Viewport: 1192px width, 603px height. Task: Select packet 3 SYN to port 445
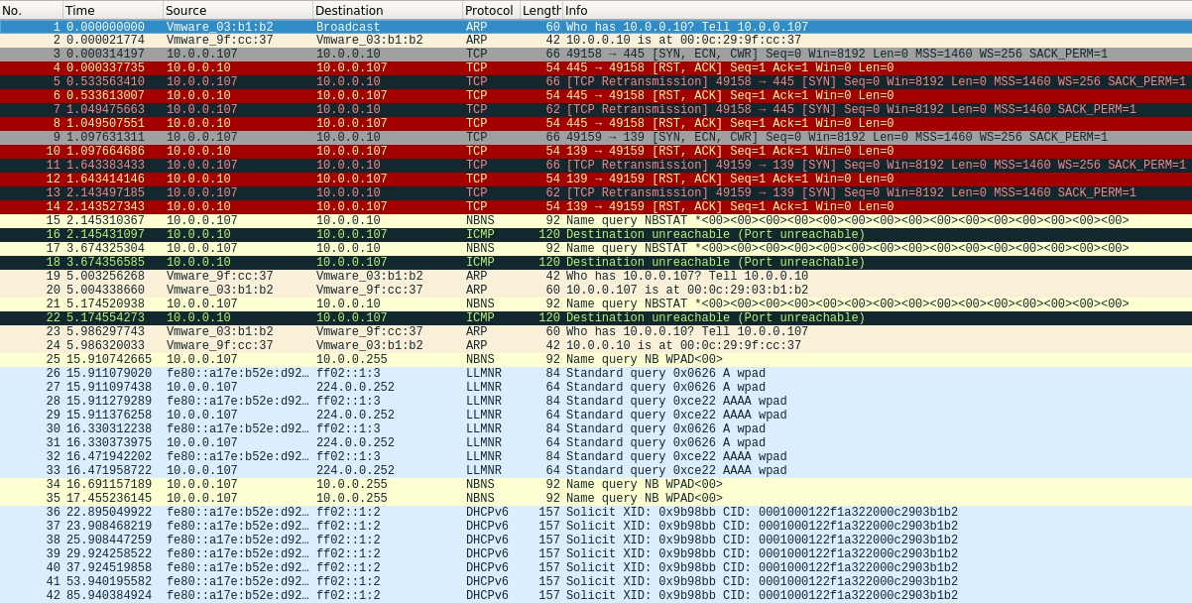[596, 55]
